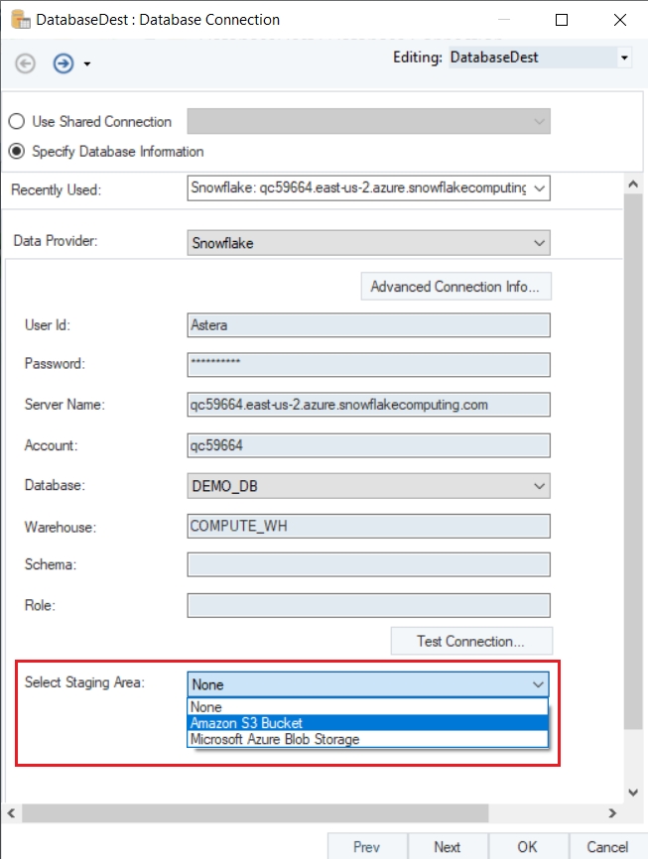The image size is (648, 859).
Task: Click the Password input field
Action: [x=368, y=364]
